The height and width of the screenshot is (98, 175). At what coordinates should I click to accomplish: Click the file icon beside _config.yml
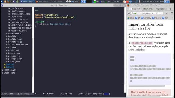(x=2, y=70)
